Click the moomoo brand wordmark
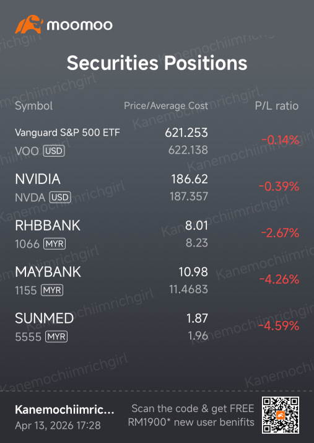The height and width of the screenshot is (443, 314). coord(80,25)
